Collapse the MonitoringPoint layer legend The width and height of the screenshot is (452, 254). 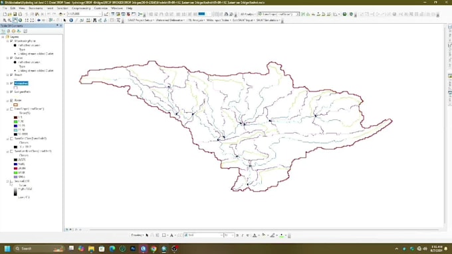coord(8,41)
